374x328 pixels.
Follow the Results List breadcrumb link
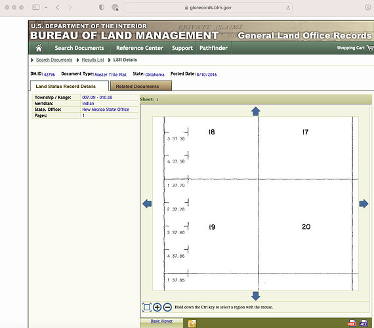[x=93, y=60]
